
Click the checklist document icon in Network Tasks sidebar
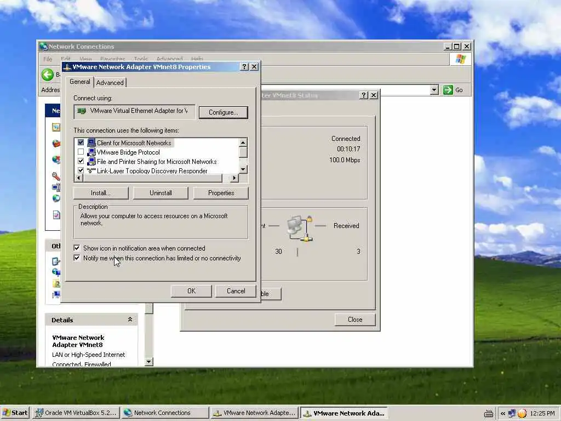click(56, 215)
